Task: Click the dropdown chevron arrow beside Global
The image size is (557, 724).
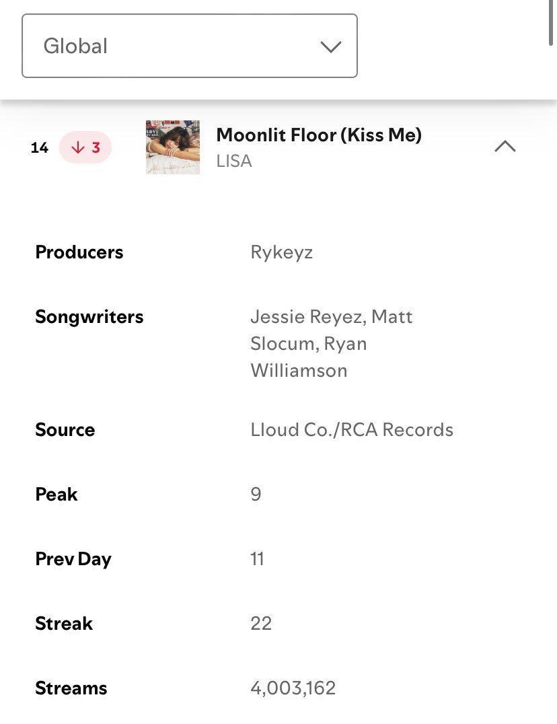Action: pos(331,46)
